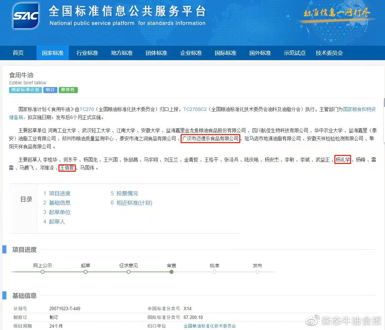
Task: Click the X14 classification value
Action: [187, 308]
